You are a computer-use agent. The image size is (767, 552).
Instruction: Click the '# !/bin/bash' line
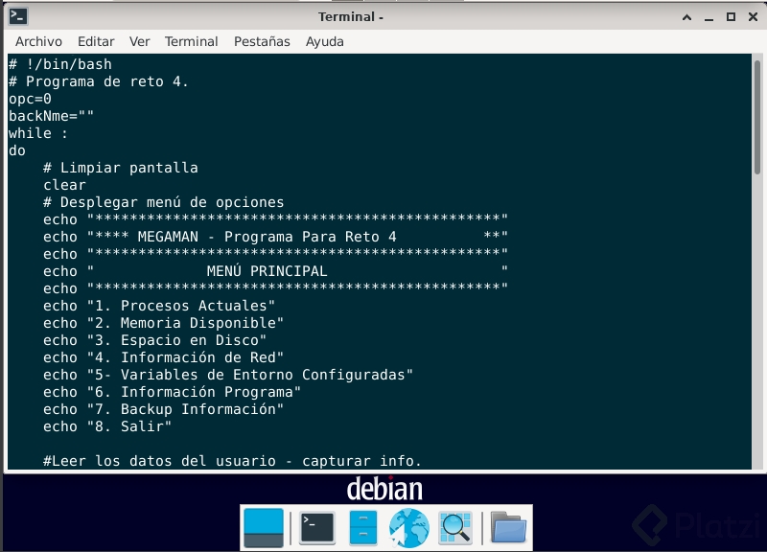click(x=60, y=64)
